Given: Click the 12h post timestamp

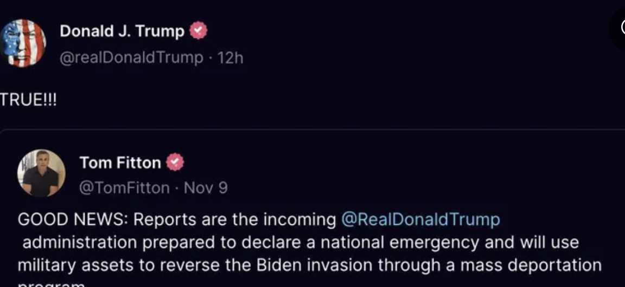Looking at the screenshot, I should 230,57.
